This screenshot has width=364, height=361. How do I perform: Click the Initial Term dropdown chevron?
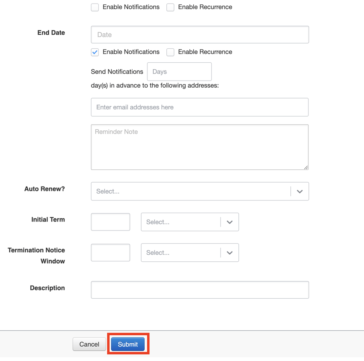[229, 222]
